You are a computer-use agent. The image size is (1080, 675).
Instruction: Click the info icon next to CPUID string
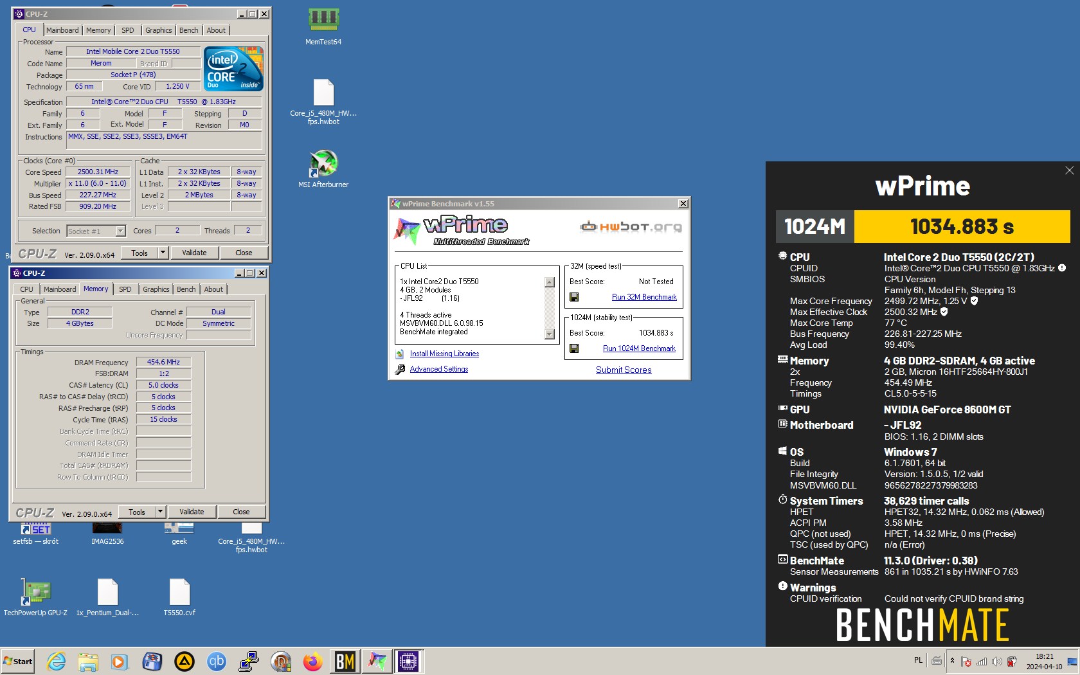pyautogui.click(x=1062, y=268)
